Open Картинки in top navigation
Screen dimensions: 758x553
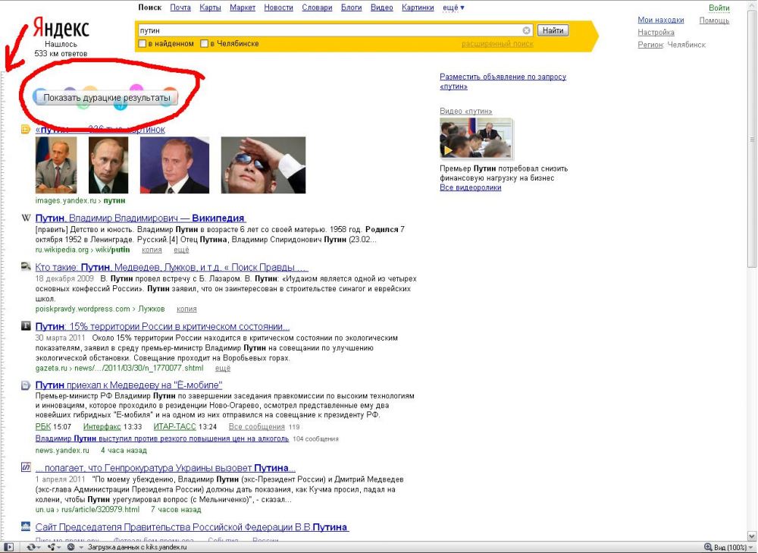point(418,8)
